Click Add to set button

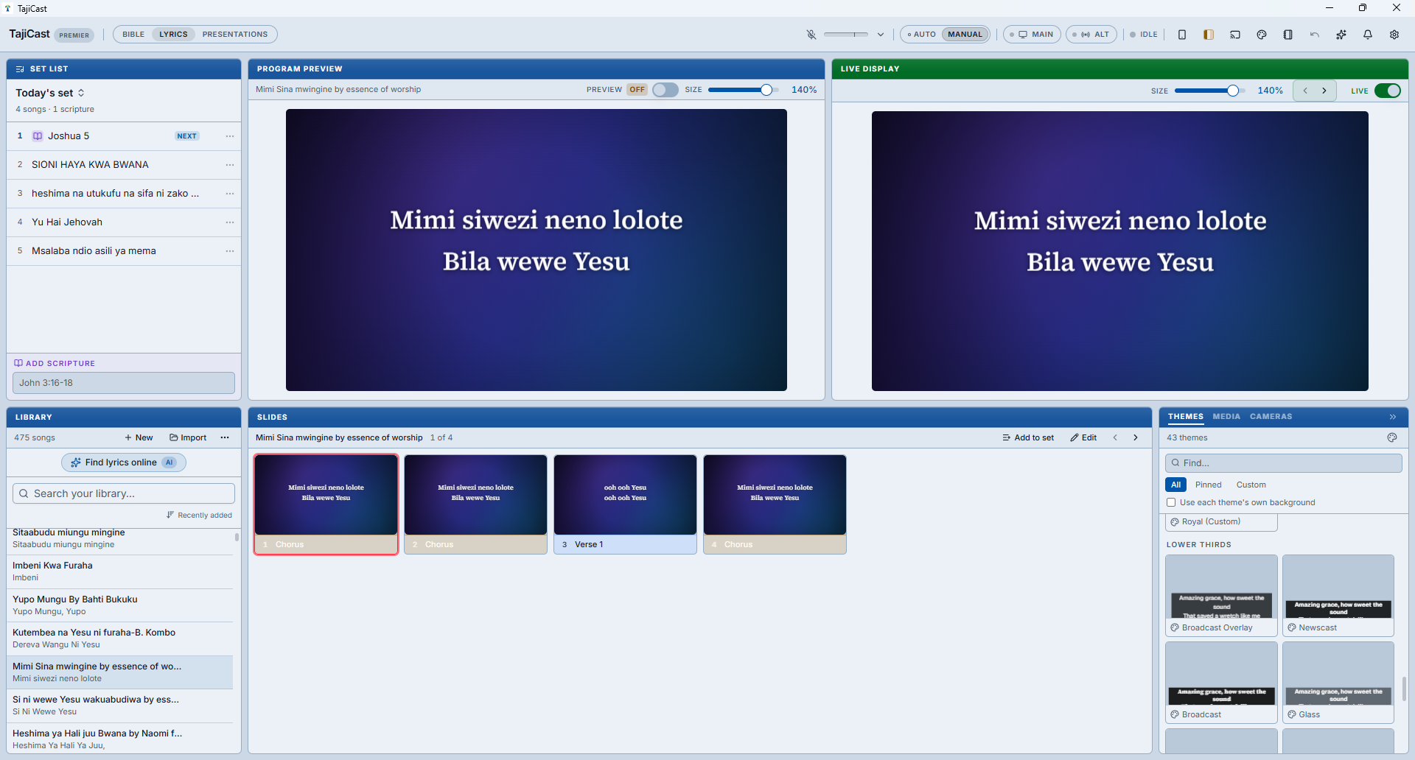pos(1028,437)
